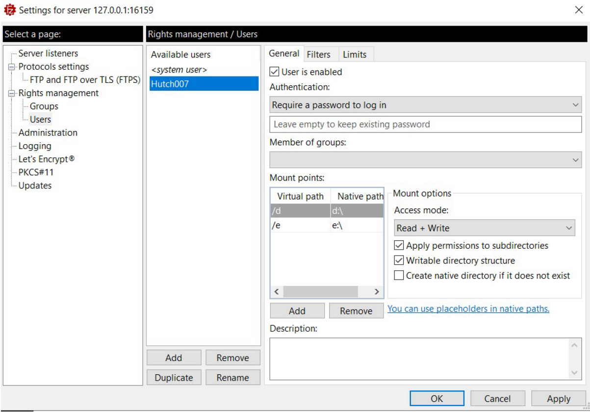
Task: Switch to the Limits tab
Action: click(x=354, y=54)
